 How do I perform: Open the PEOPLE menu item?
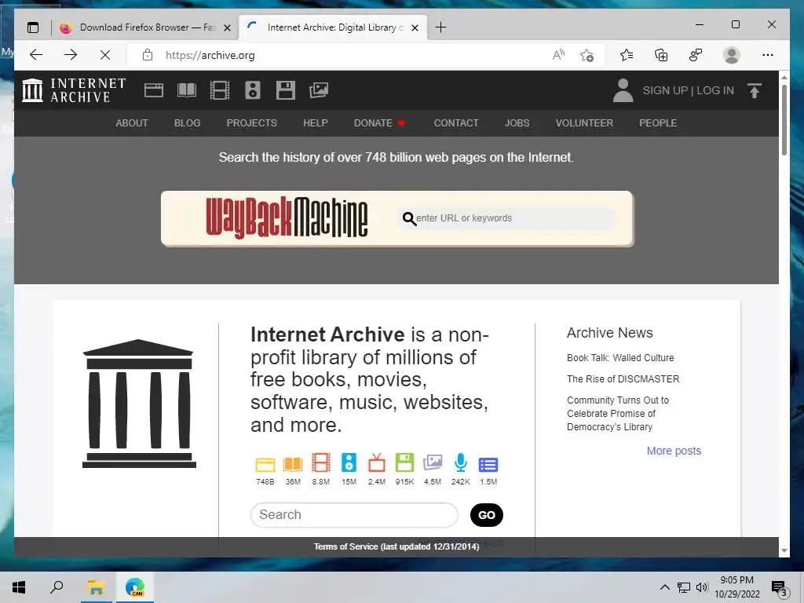658,123
